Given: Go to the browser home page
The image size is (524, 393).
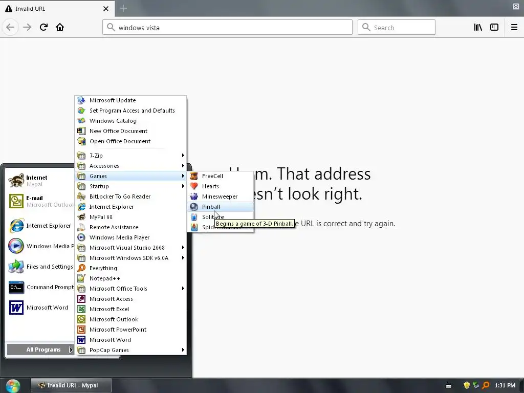Looking at the screenshot, I should tap(60, 27).
